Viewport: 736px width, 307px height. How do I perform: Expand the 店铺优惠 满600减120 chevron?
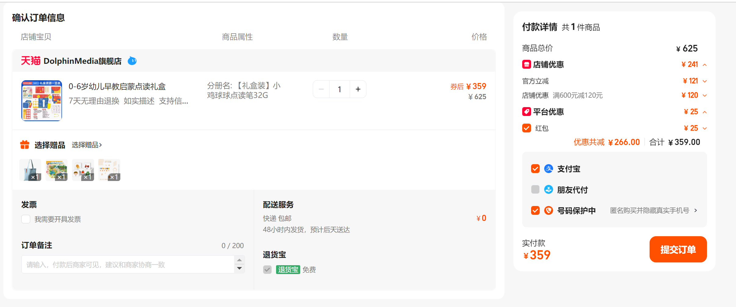(705, 96)
